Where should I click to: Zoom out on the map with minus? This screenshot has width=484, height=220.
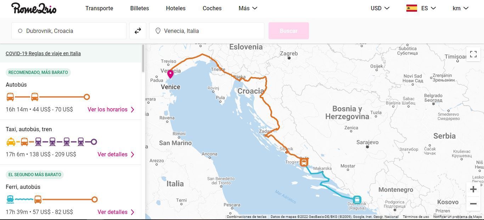pyautogui.click(x=473, y=204)
